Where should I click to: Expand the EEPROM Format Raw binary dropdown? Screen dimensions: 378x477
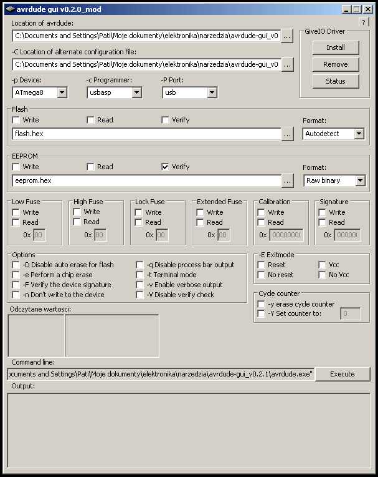pyautogui.click(x=360, y=180)
